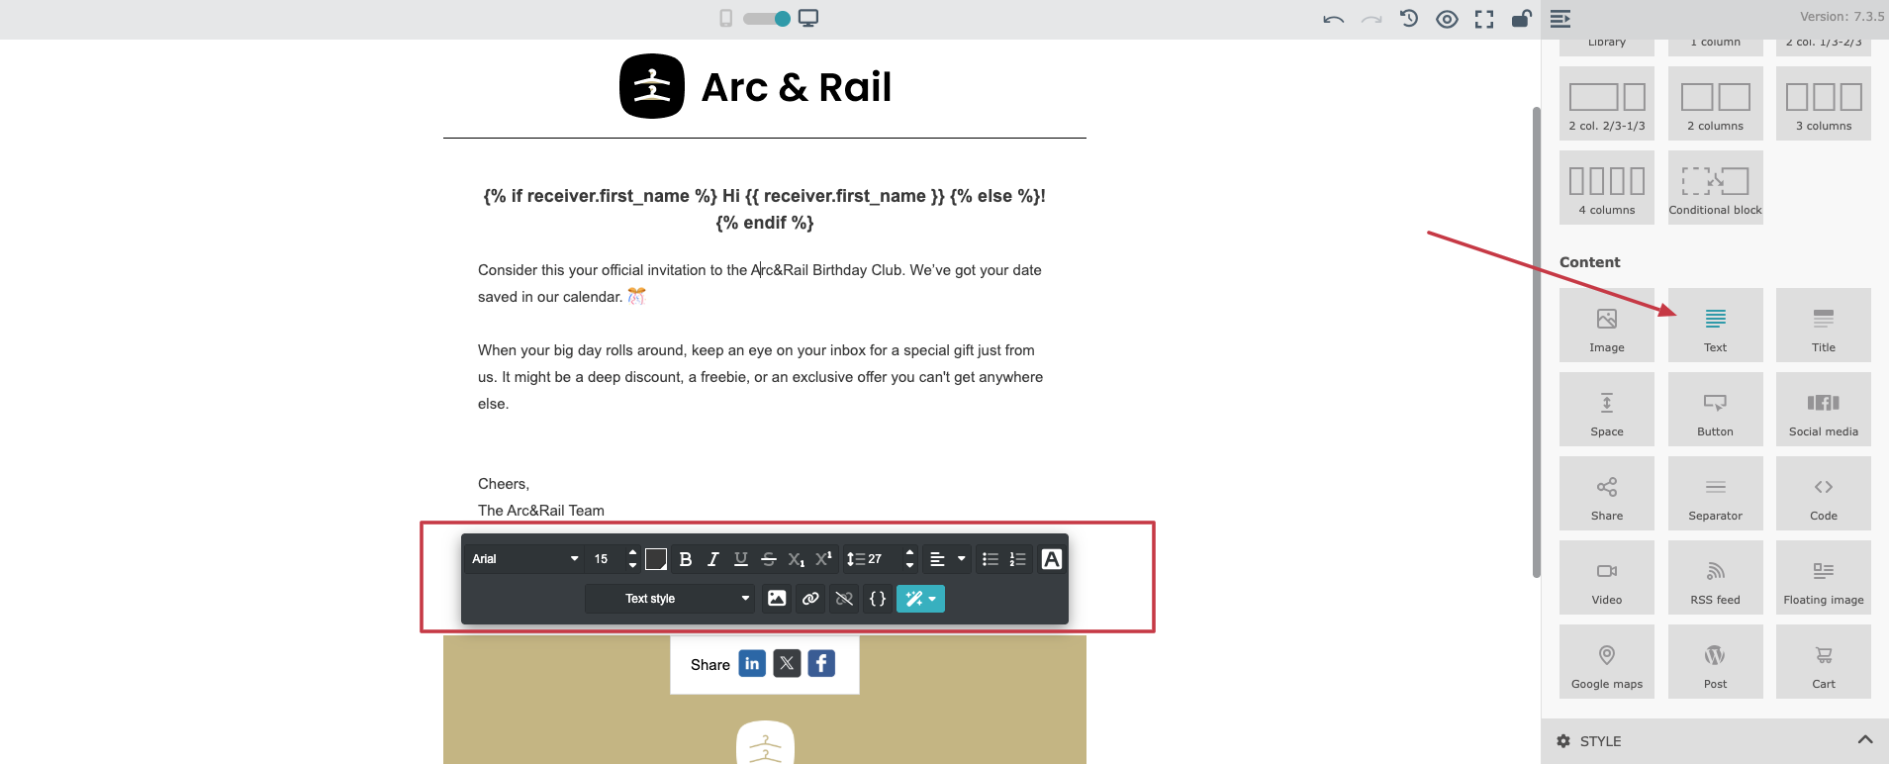Add a Code content block
The width and height of the screenshot is (1889, 764).
pyautogui.click(x=1824, y=493)
